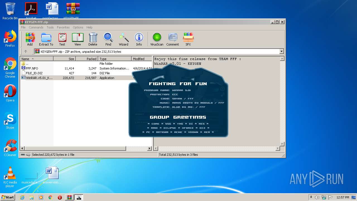Create SFX self-extracting archive
The image size is (357, 201).
pos(188,39)
